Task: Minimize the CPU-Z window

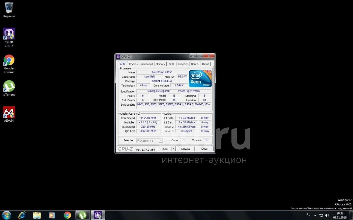Action: [x=193, y=56]
